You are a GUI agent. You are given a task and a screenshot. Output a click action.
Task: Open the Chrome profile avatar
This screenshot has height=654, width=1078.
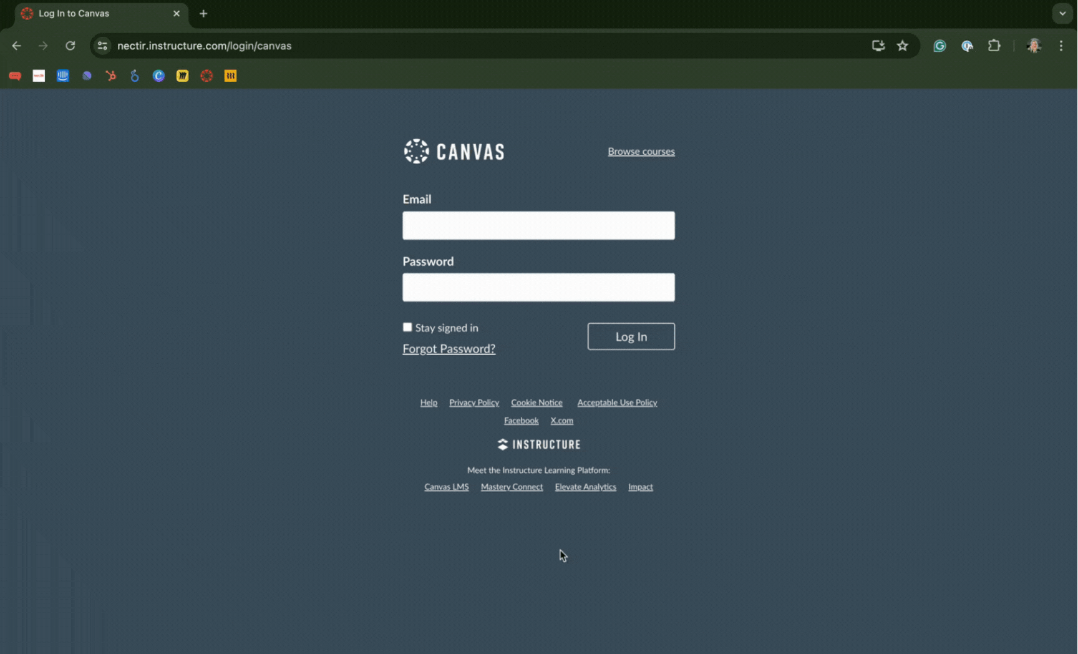[x=1034, y=46]
